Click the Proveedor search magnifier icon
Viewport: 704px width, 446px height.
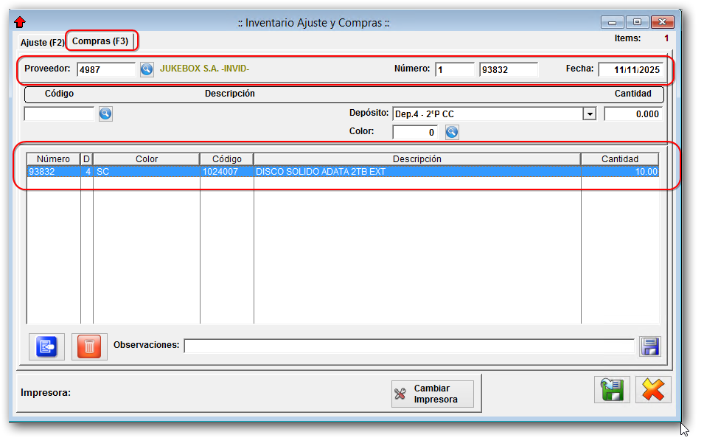tap(147, 69)
